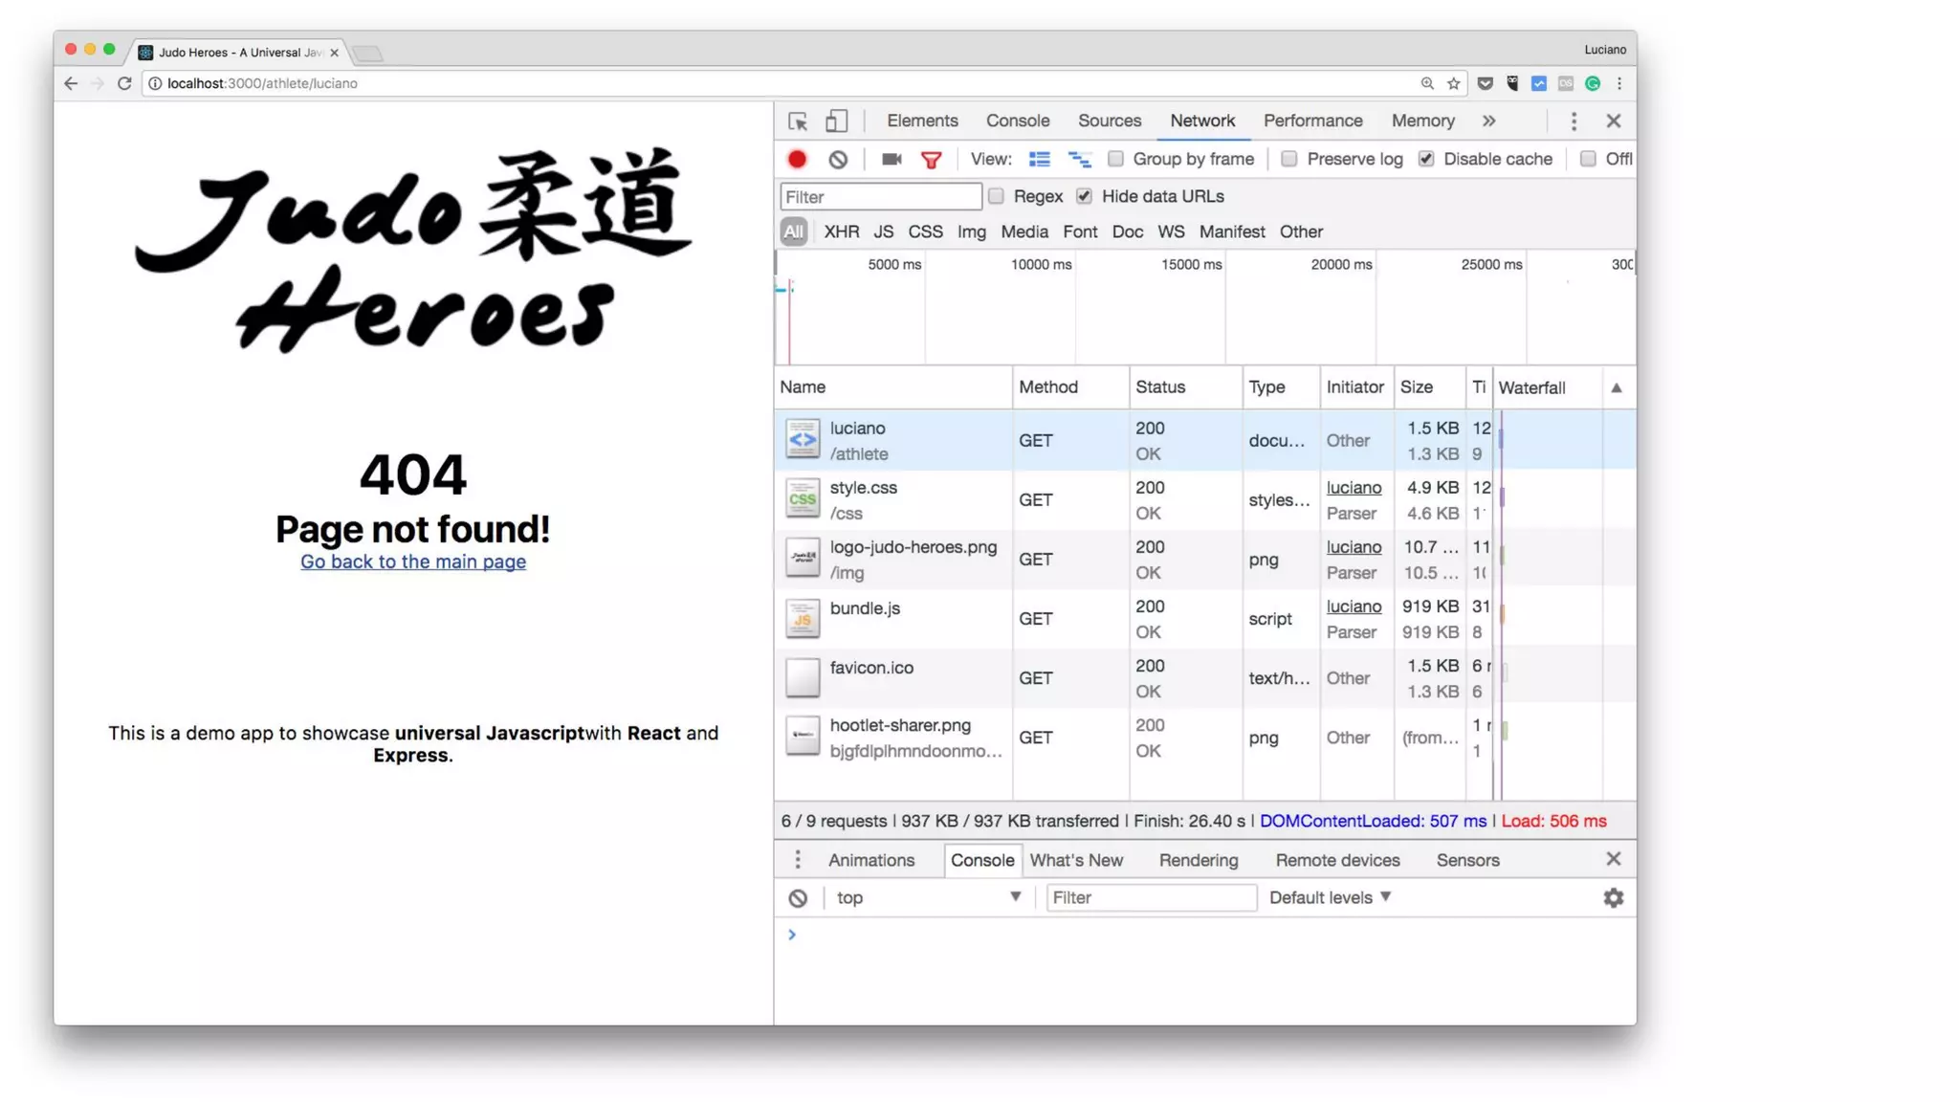Image resolution: width=1959 pixels, height=1102 pixels.
Task: Switch to the Elements tab
Action: [x=921, y=121]
